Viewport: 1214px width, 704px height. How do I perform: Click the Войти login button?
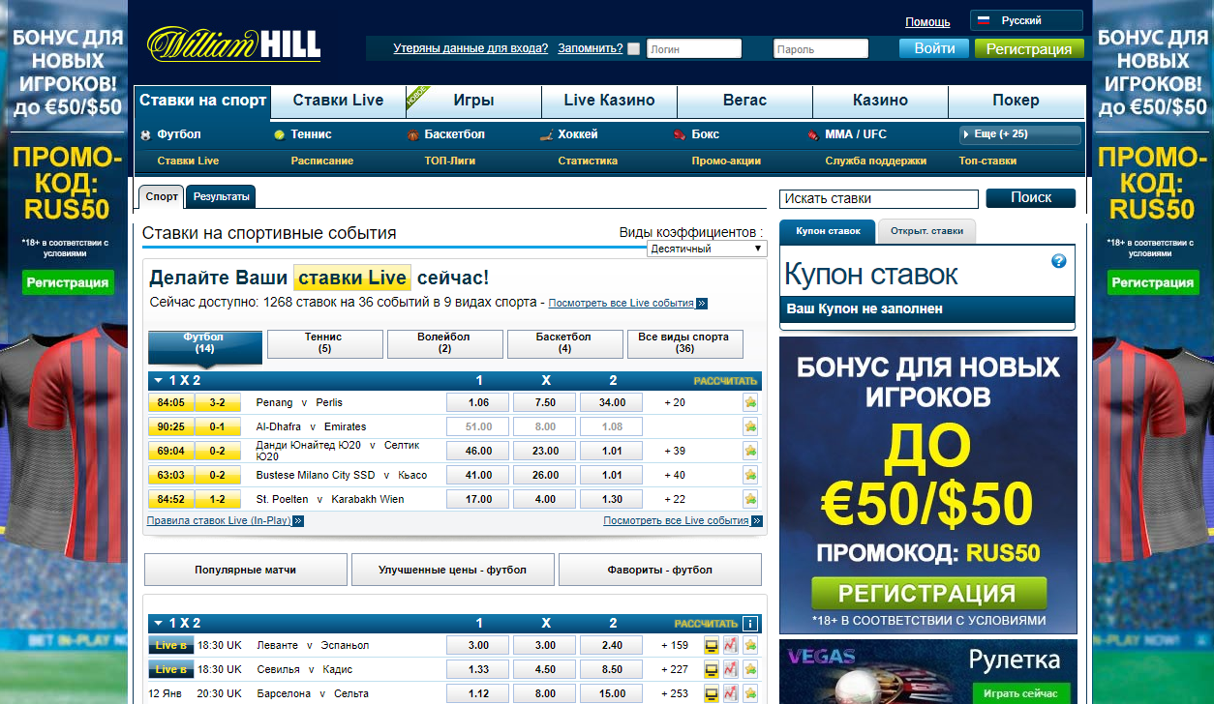click(934, 48)
